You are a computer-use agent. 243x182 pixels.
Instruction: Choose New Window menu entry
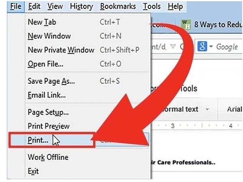(87, 36)
